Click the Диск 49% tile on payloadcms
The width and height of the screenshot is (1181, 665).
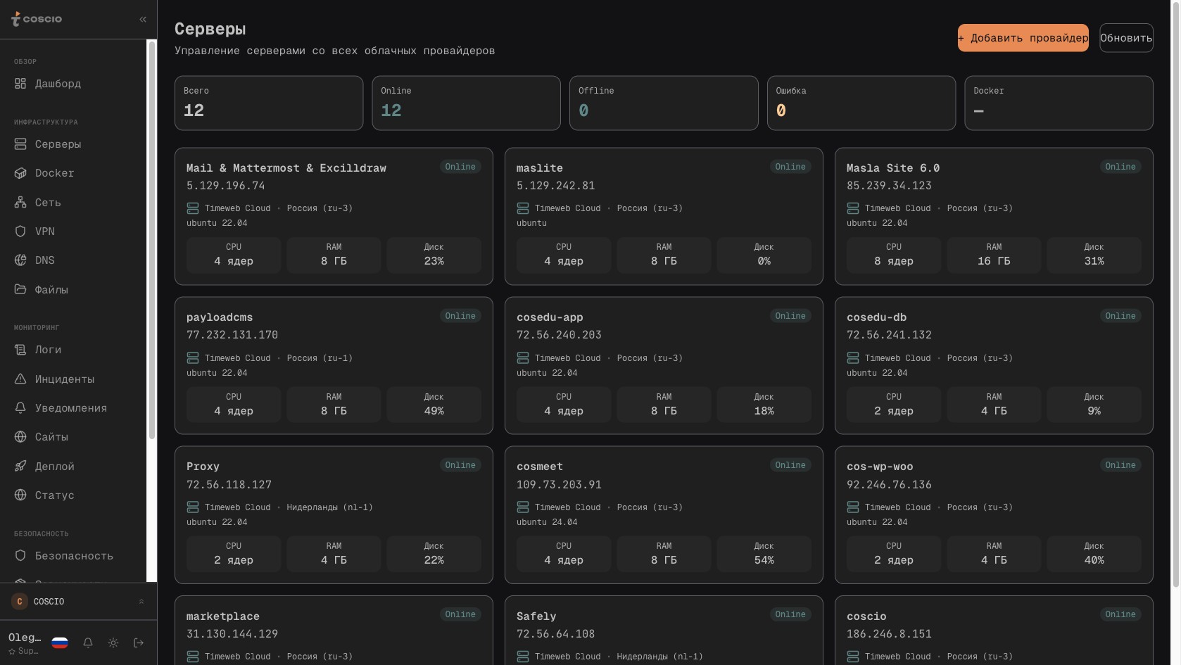434,405
